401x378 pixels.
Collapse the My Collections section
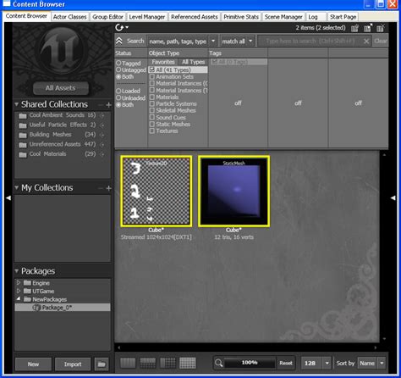pos(17,187)
